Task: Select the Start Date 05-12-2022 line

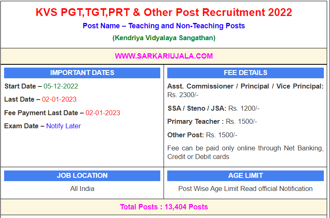Action: [41, 86]
